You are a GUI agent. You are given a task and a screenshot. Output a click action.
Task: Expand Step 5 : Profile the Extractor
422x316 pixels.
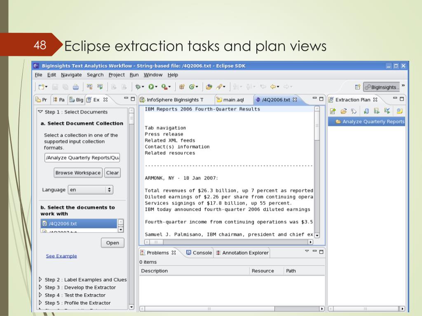point(40,302)
